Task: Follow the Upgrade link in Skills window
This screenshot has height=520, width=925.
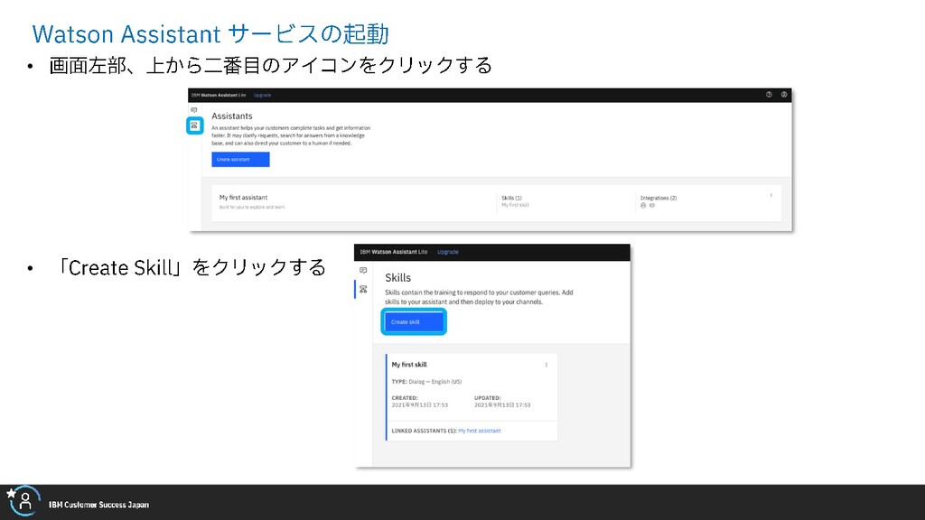Action: coord(448,252)
